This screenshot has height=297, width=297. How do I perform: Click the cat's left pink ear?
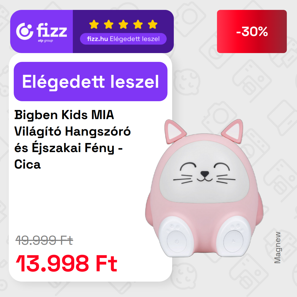click(x=174, y=132)
